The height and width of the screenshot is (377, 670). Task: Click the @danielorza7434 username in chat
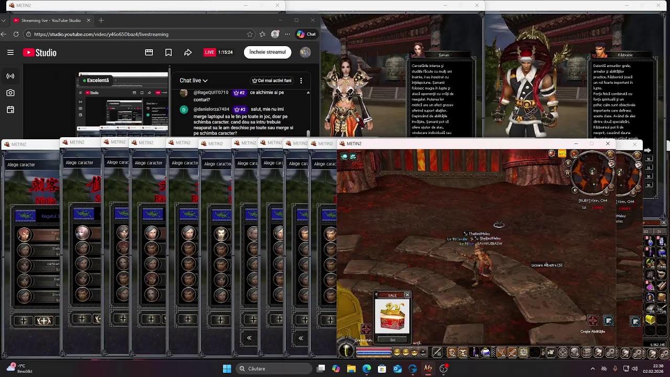[211, 109]
